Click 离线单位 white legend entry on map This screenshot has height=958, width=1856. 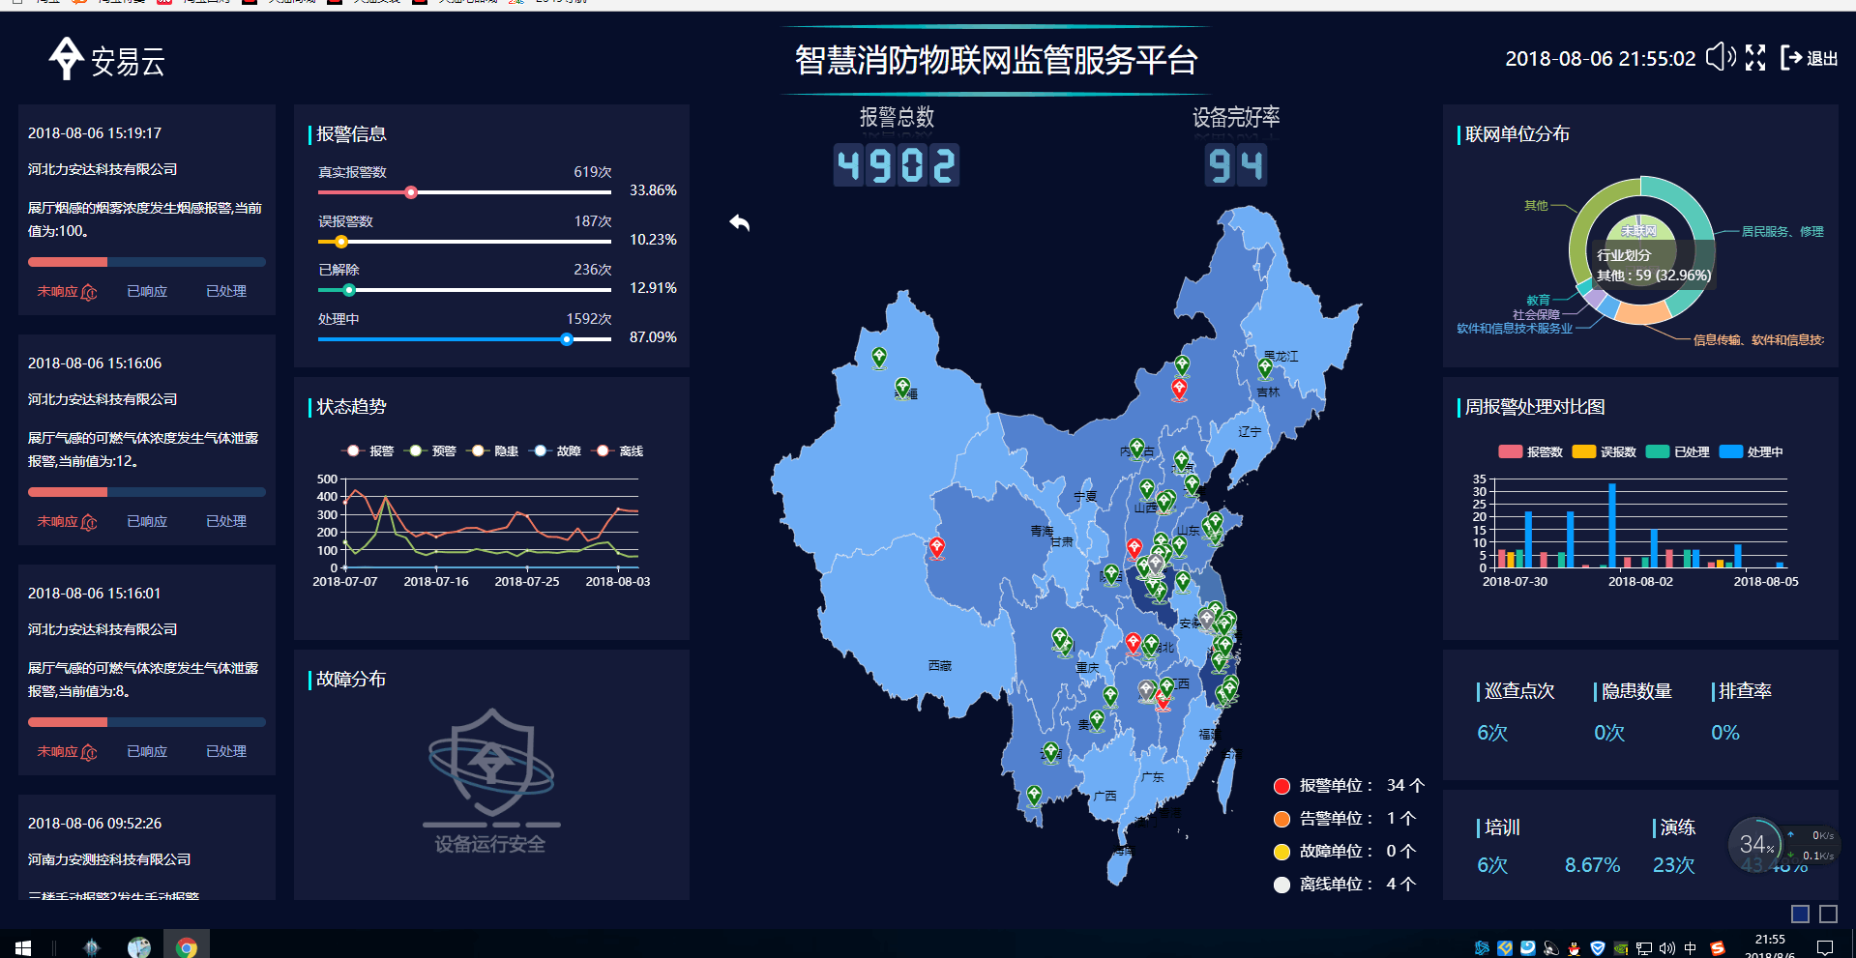pos(1344,885)
